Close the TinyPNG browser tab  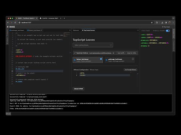click(61, 18)
